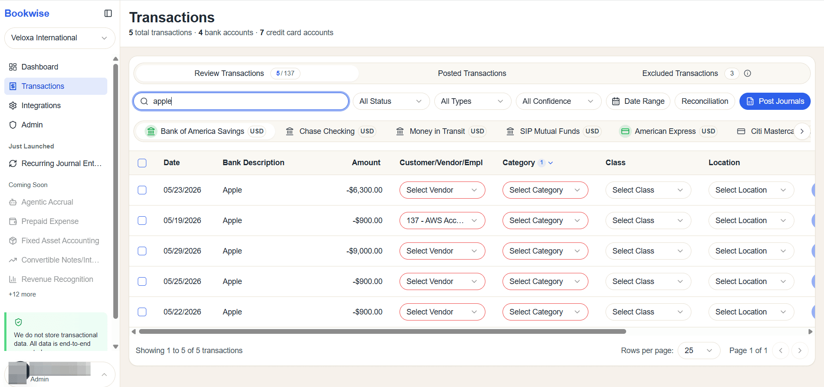Viewport: 824px width, 387px height.
Task: Go to the next page arrow
Action: coord(800,351)
